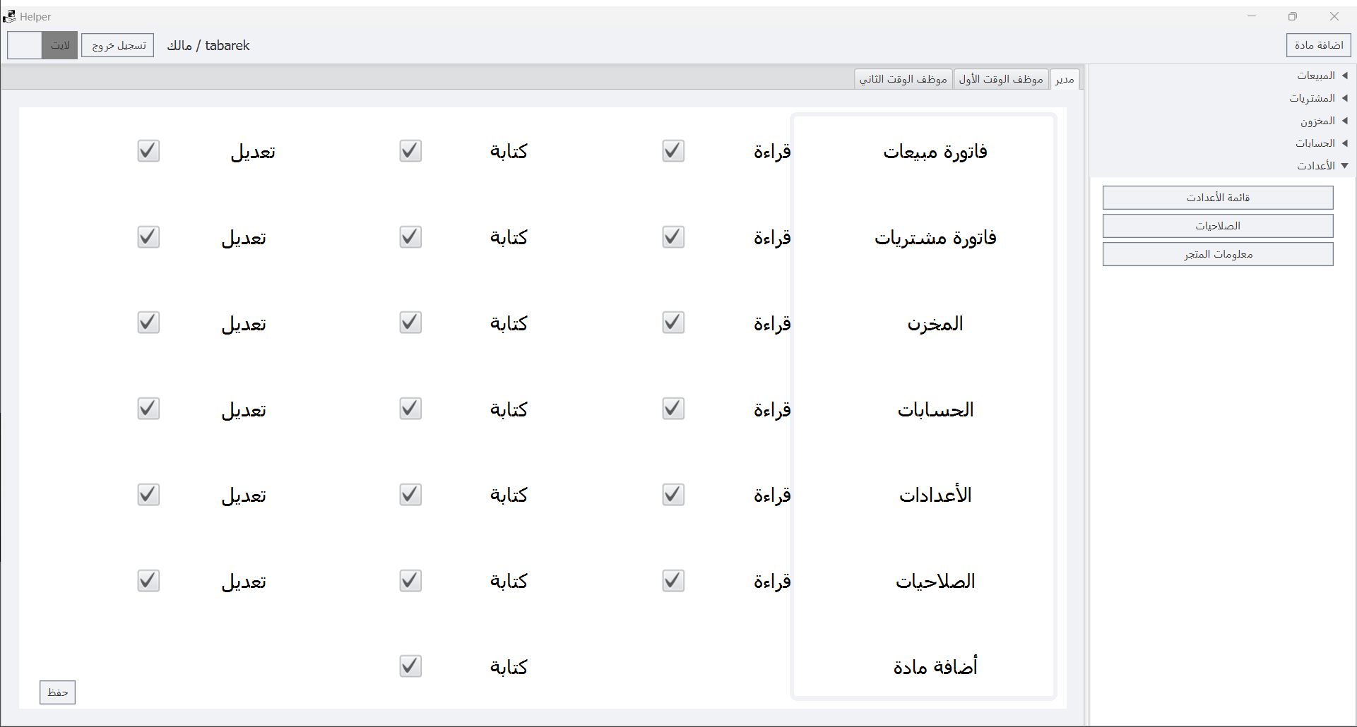1357x727 pixels.
Task: Toggle كتابة checkbox for فاتورة مشتريات
Action: (x=410, y=237)
